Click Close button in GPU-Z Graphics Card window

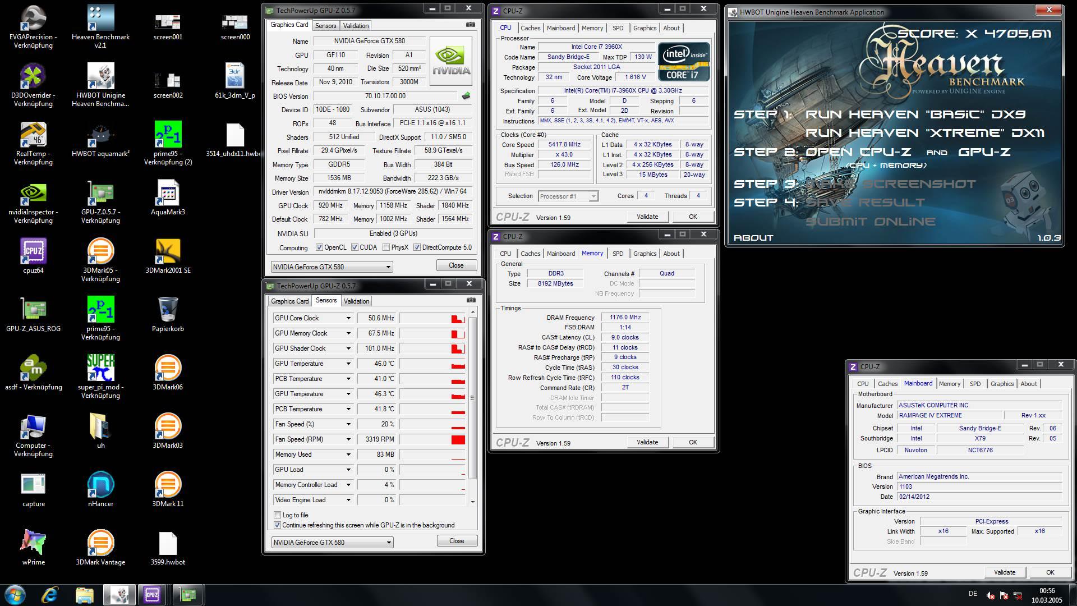tap(456, 265)
